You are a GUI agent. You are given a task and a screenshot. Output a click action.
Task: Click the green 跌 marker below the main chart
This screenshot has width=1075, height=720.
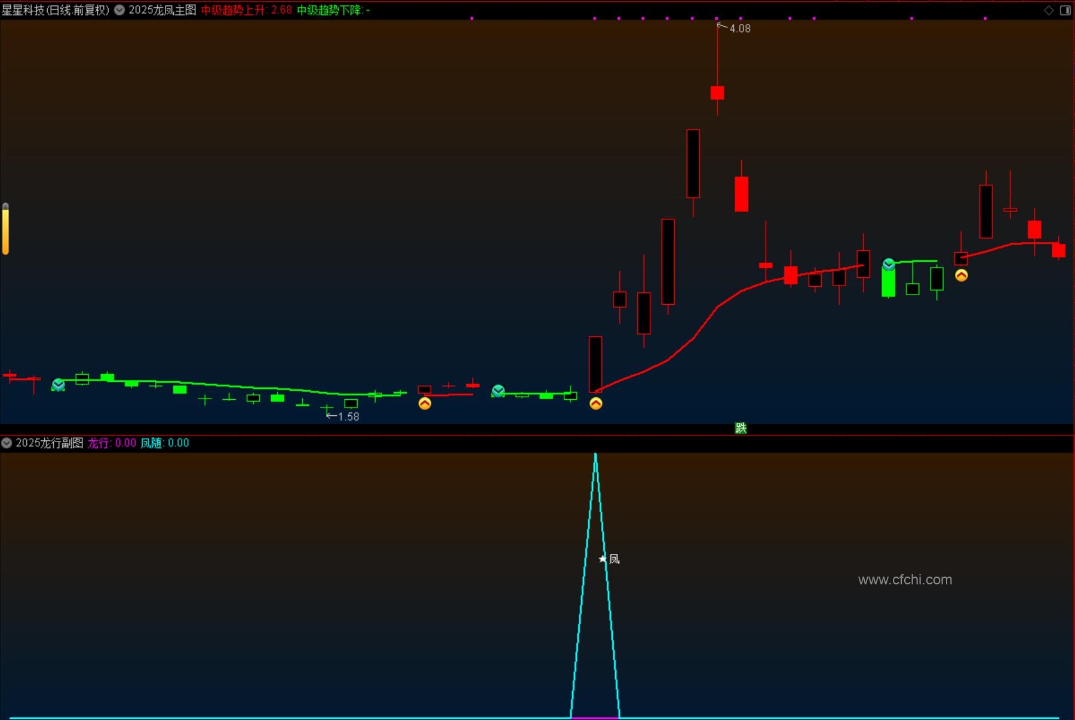[741, 428]
